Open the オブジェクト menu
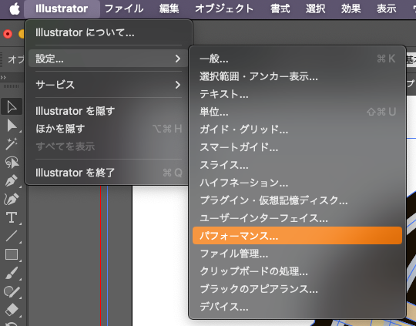416x326 pixels. point(224,8)
